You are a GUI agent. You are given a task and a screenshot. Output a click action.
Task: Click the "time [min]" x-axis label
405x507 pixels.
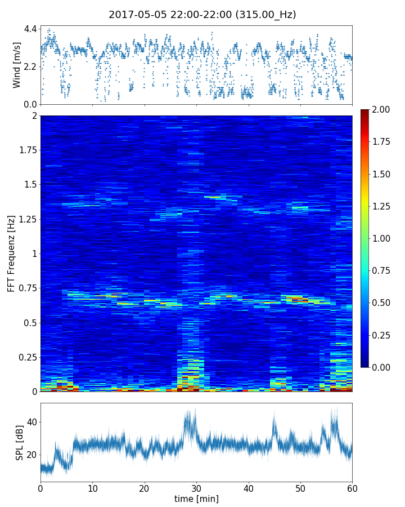[x=196, y=499]
